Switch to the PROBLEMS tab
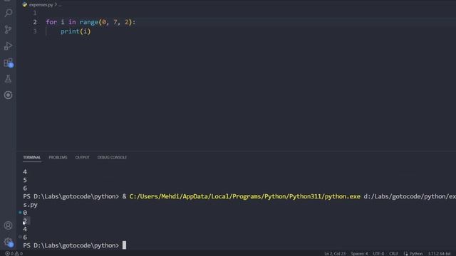 pos(58,157)
